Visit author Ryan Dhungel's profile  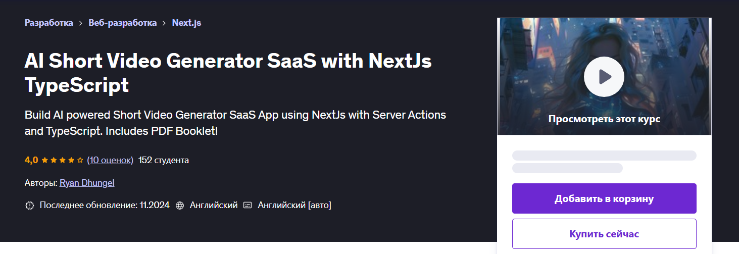point(87,183)
